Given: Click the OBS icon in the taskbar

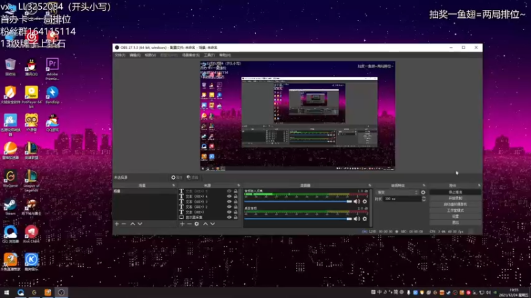Looking at the screenshot, I should point(61,293).
